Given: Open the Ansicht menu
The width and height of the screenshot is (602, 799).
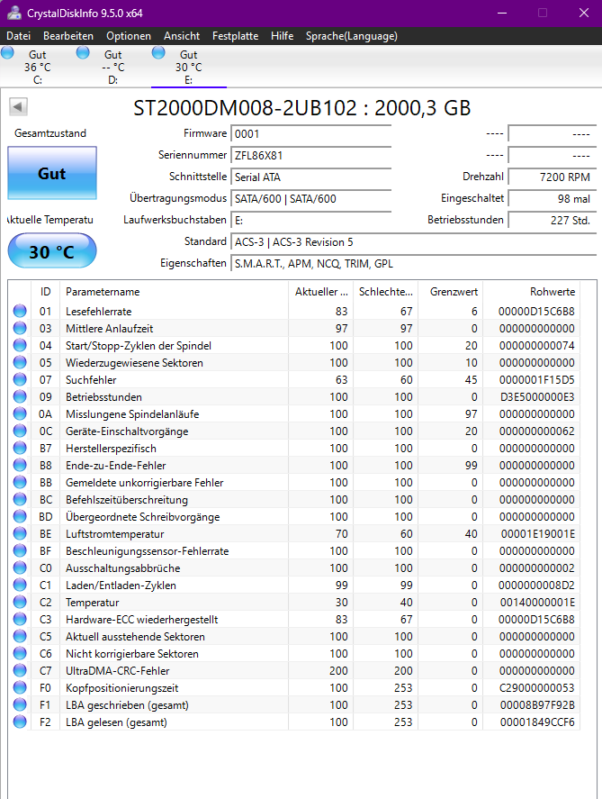Looking at the screenshot, I should click(x=182, y=36).
